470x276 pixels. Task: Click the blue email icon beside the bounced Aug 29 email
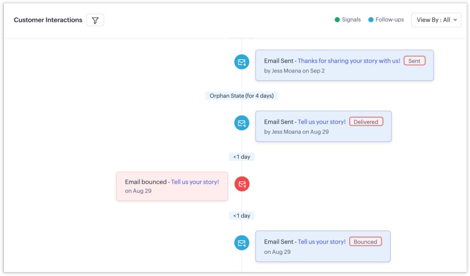(241, 242)
